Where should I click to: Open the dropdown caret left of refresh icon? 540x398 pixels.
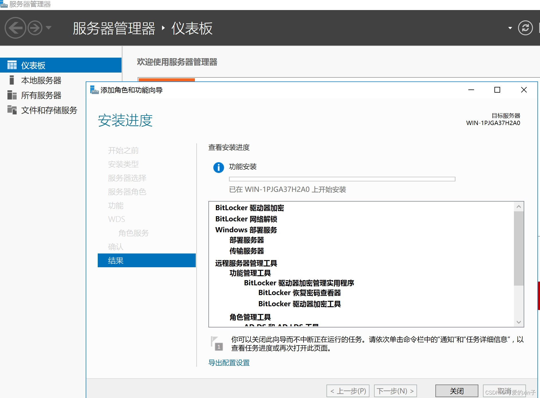tap(510, 28)
